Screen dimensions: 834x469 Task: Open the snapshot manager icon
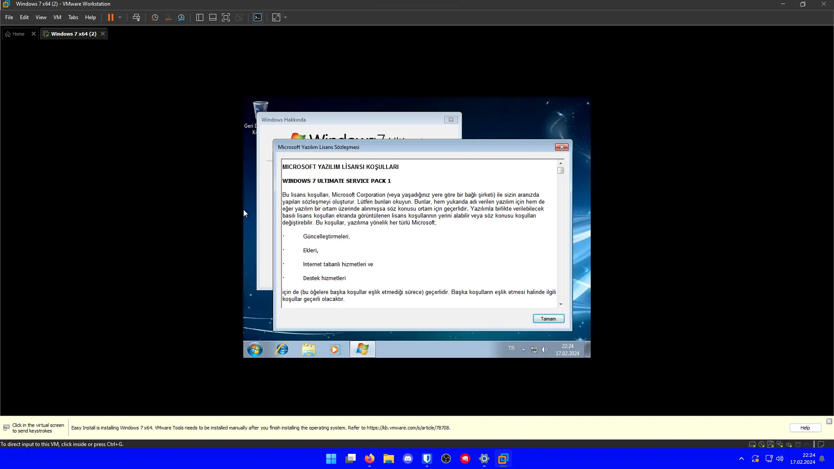pyautogui.click(x=182, y=17)
